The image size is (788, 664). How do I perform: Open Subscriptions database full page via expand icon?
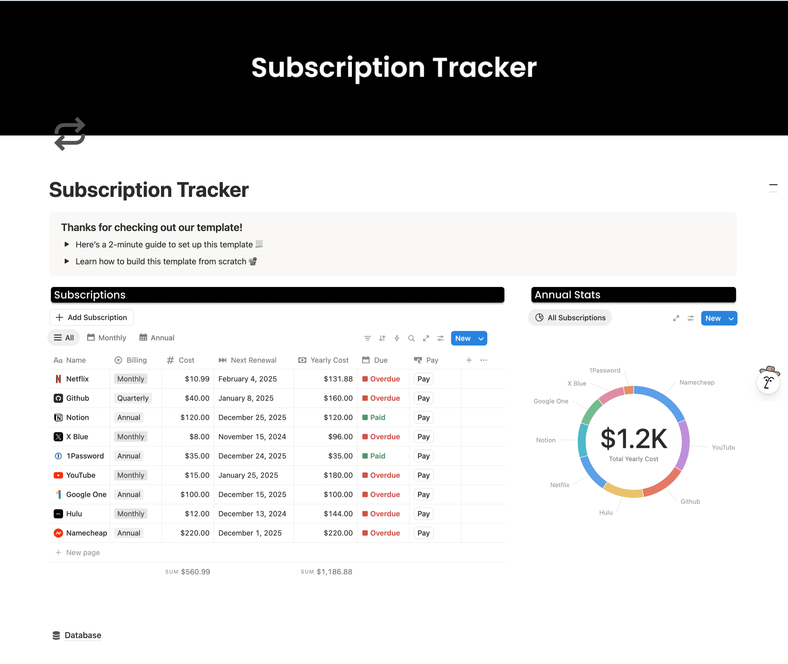426,338
